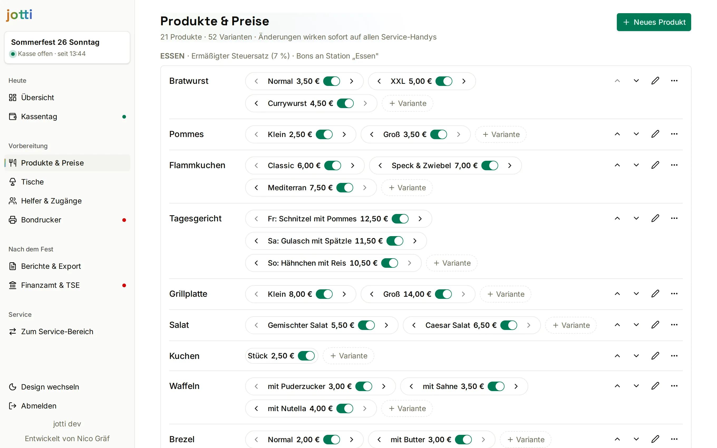
Task: Add a variant to Bratwurst
Action: (x=407, y=103)
